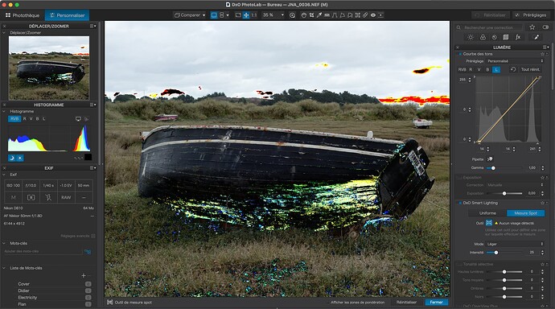Select Mesure Spot in Smart Lighting
Image resolution: width=555 pixels, height=309 pixels.
(525, 213)
